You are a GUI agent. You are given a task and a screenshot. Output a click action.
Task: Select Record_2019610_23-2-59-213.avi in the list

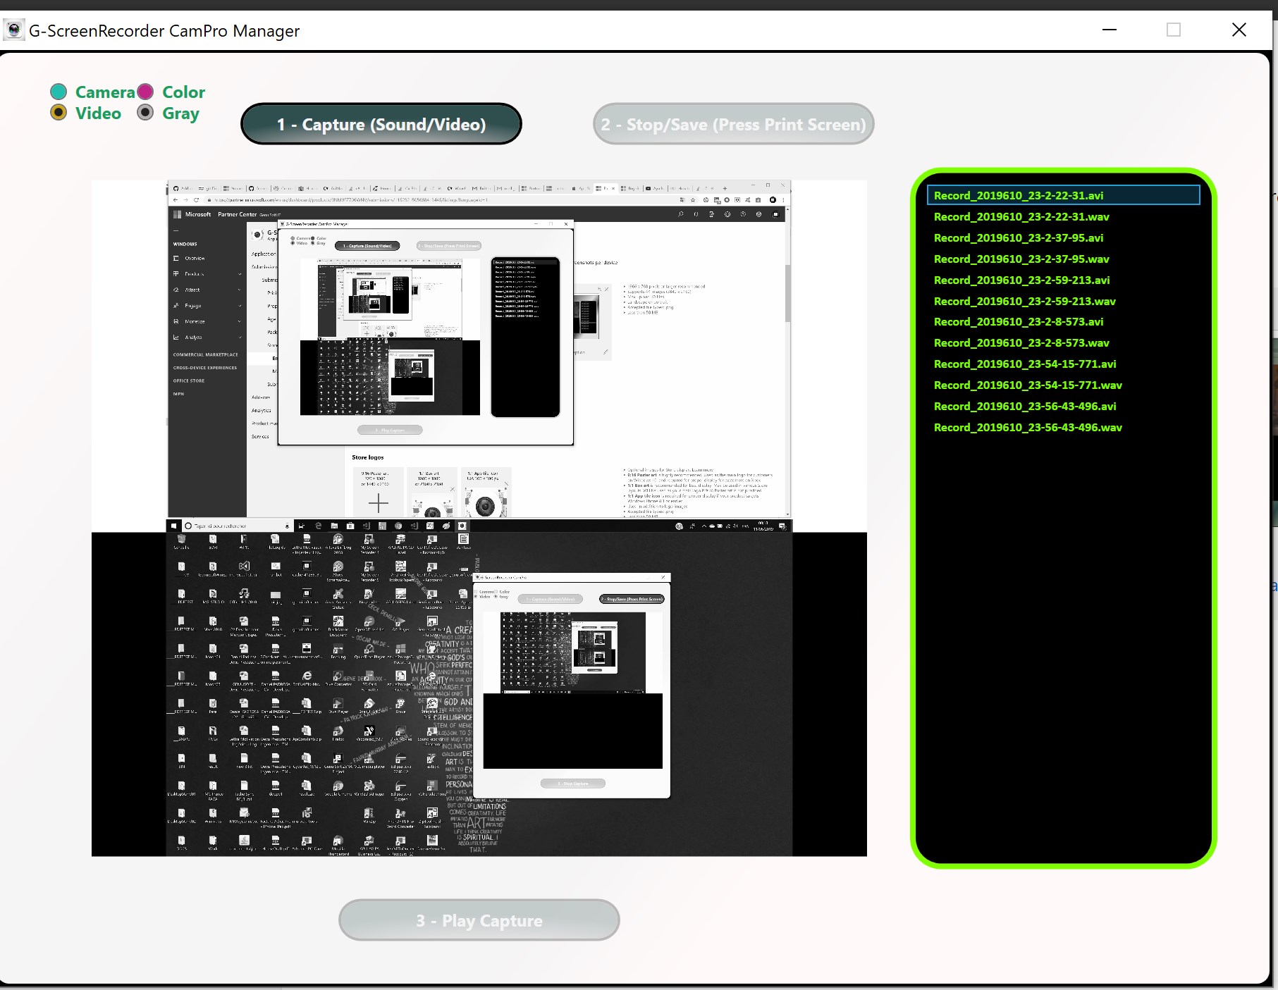1022,280
